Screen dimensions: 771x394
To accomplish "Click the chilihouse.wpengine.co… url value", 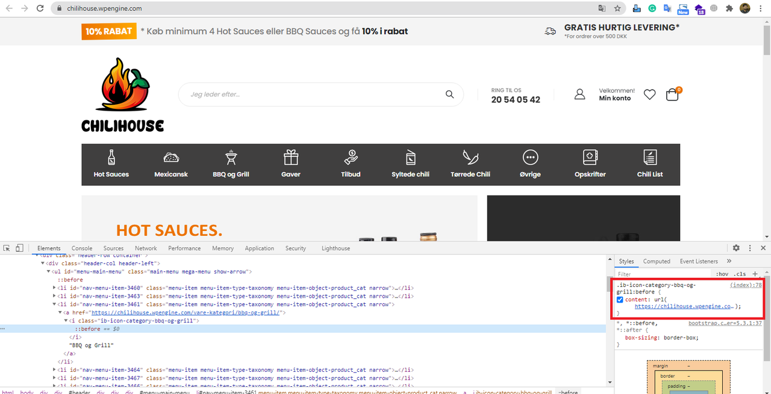I will point(685,306).
